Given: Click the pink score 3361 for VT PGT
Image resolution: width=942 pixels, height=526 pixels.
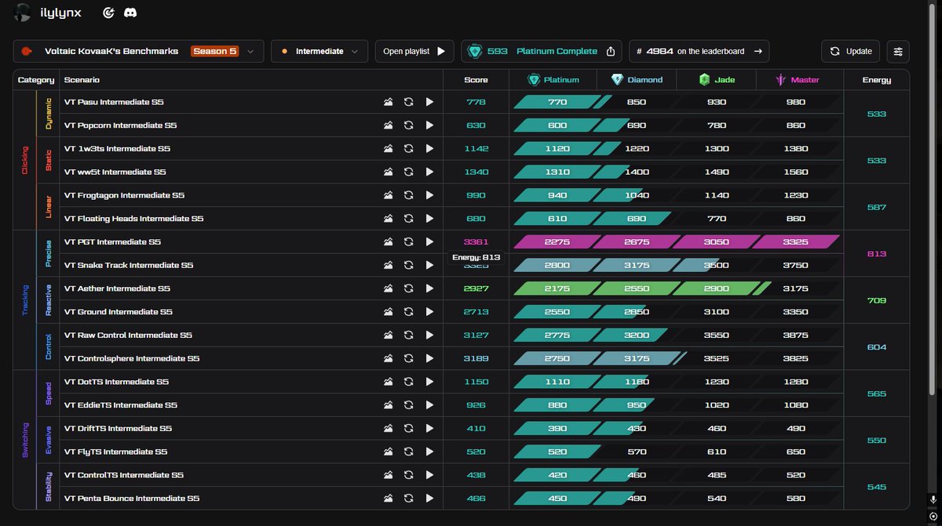Looking at the screenshot, I should click(476, 241).
